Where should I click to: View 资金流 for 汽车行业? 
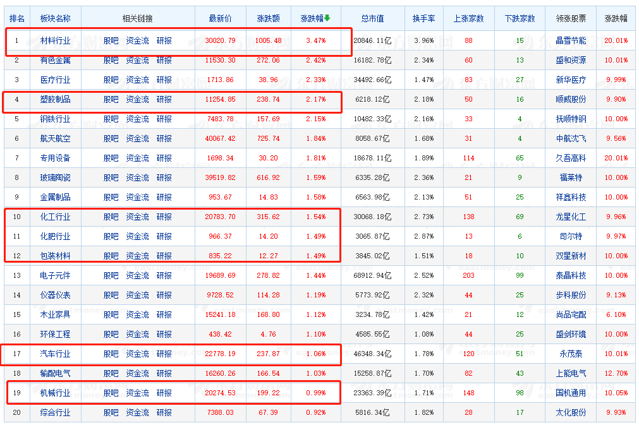[137, 354]
